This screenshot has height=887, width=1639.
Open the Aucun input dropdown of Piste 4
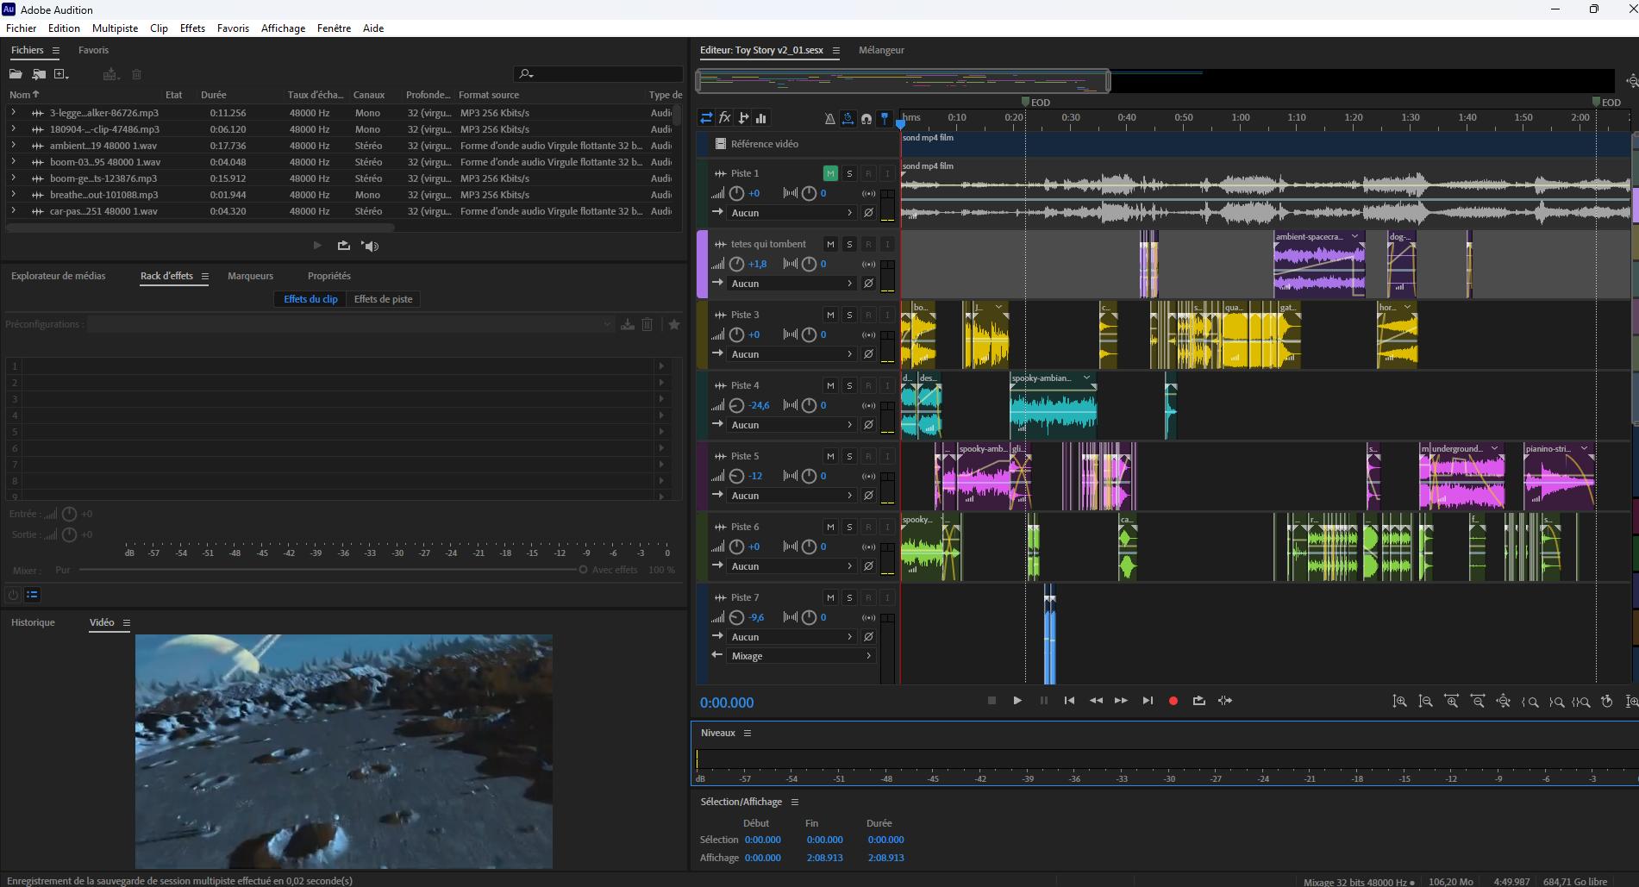click(x=791, y=425)
